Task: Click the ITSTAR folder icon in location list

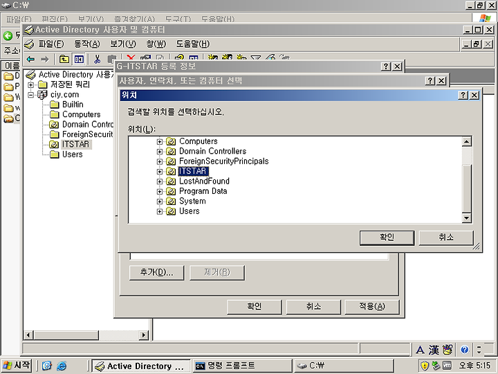Action: [x=171, y=172]
